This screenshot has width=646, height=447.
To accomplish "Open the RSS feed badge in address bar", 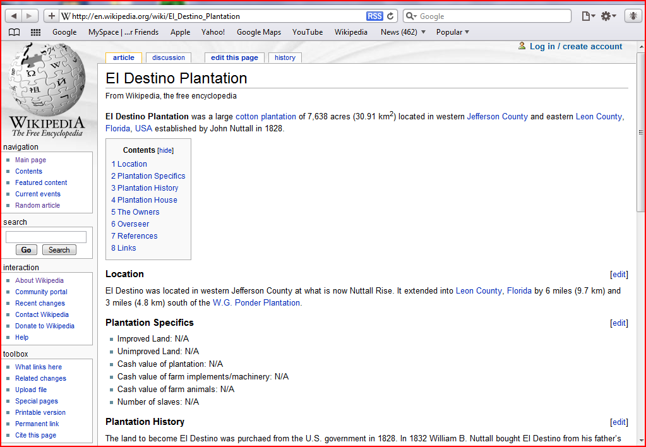I will click(374, 16).
